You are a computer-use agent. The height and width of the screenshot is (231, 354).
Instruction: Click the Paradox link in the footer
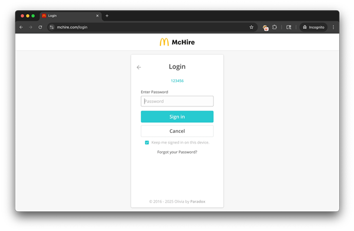[198, 201]
